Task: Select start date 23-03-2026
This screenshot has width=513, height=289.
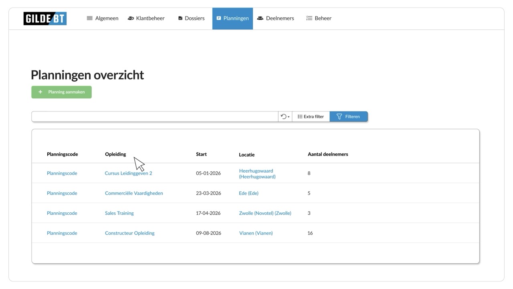Action: tap(208, 193)
